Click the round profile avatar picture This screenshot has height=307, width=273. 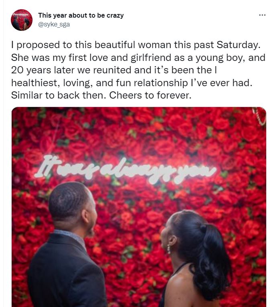pos(22,20)
